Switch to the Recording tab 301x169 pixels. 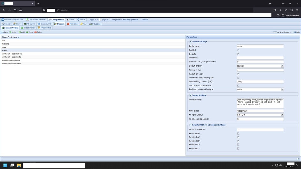(72, 24)
